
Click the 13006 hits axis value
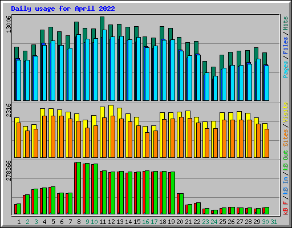(9, 24)
